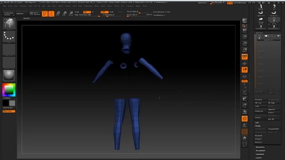Toggle Transp transparency mode
Screen dimensions: 285x160
coord(244,125)
